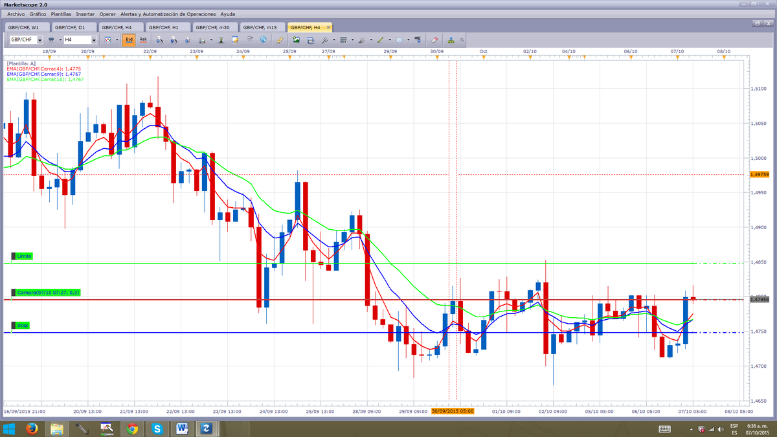Open Alertas y Automatización de Operaciones menu
This screenshot has height=437, width=777.
pyautogui.click(x=168, y=14)
